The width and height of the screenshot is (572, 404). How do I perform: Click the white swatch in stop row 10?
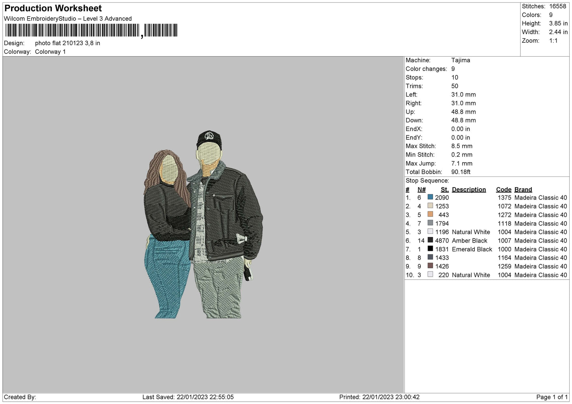click(x=430, y=275)
